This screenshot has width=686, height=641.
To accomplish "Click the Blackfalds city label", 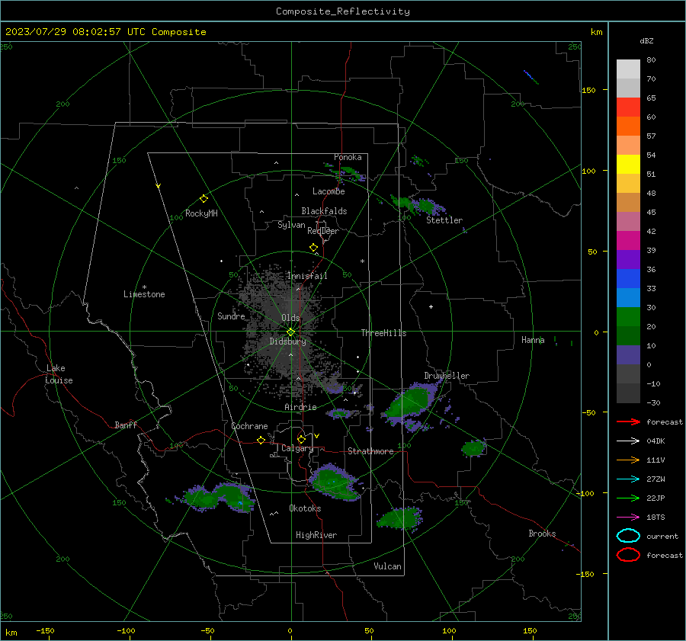I will (x=324, y=211).
